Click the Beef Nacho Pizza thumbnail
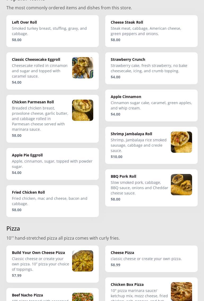Screen dimensions: 204x301 (83, 297)
